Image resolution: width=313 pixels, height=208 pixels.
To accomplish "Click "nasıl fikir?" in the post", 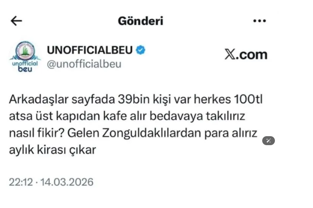I will pyautogui.click(x=35, y=134).
